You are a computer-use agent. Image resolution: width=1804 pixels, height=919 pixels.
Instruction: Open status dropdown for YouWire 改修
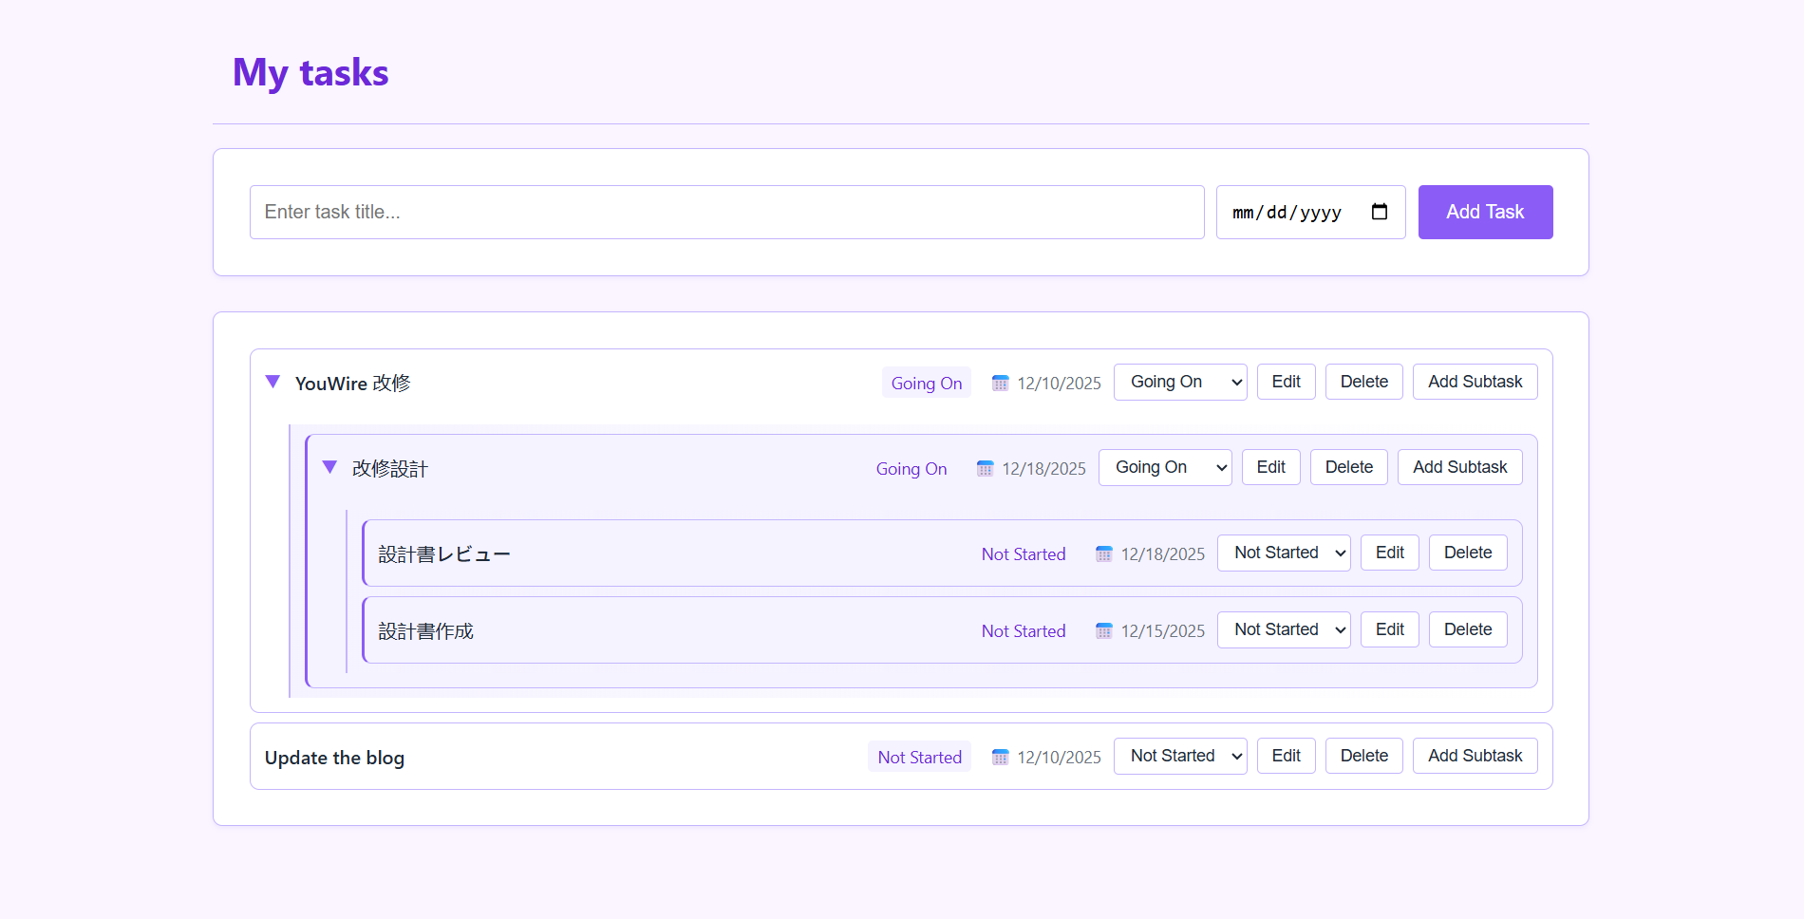(x=1179, y=382)
